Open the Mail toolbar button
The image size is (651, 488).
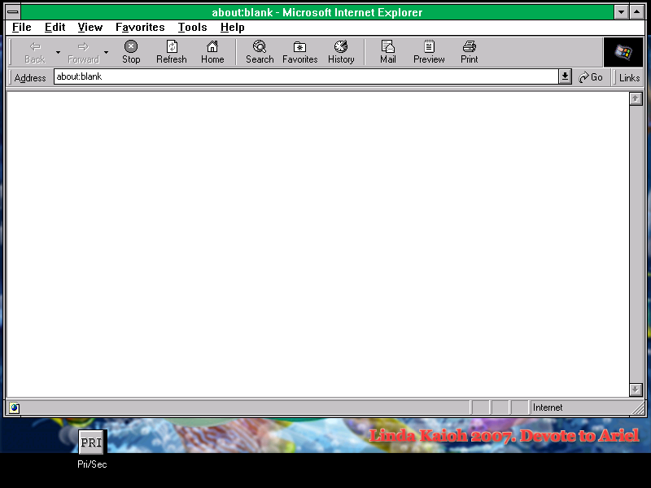388,52
